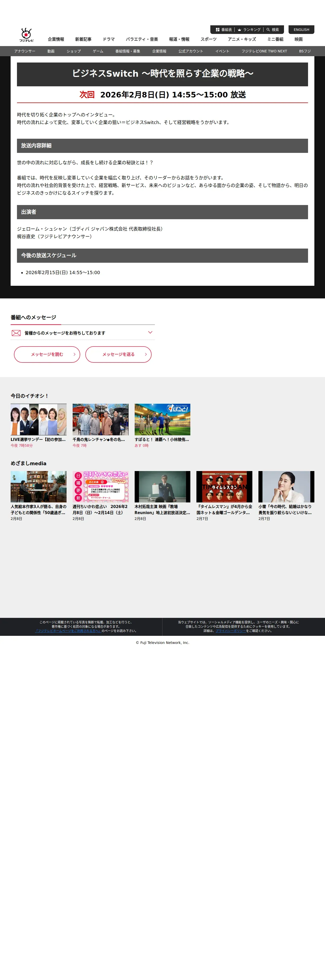Open the 小雪 interview article thumbnail
Image resolution: width=325 pixels, height=975 pixels.
287,487
